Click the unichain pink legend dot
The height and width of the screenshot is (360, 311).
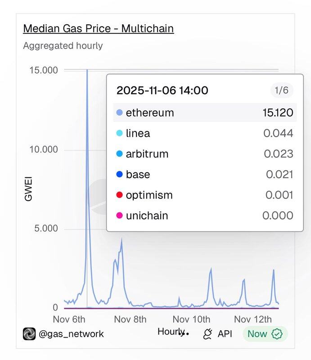tap(119, 216)
